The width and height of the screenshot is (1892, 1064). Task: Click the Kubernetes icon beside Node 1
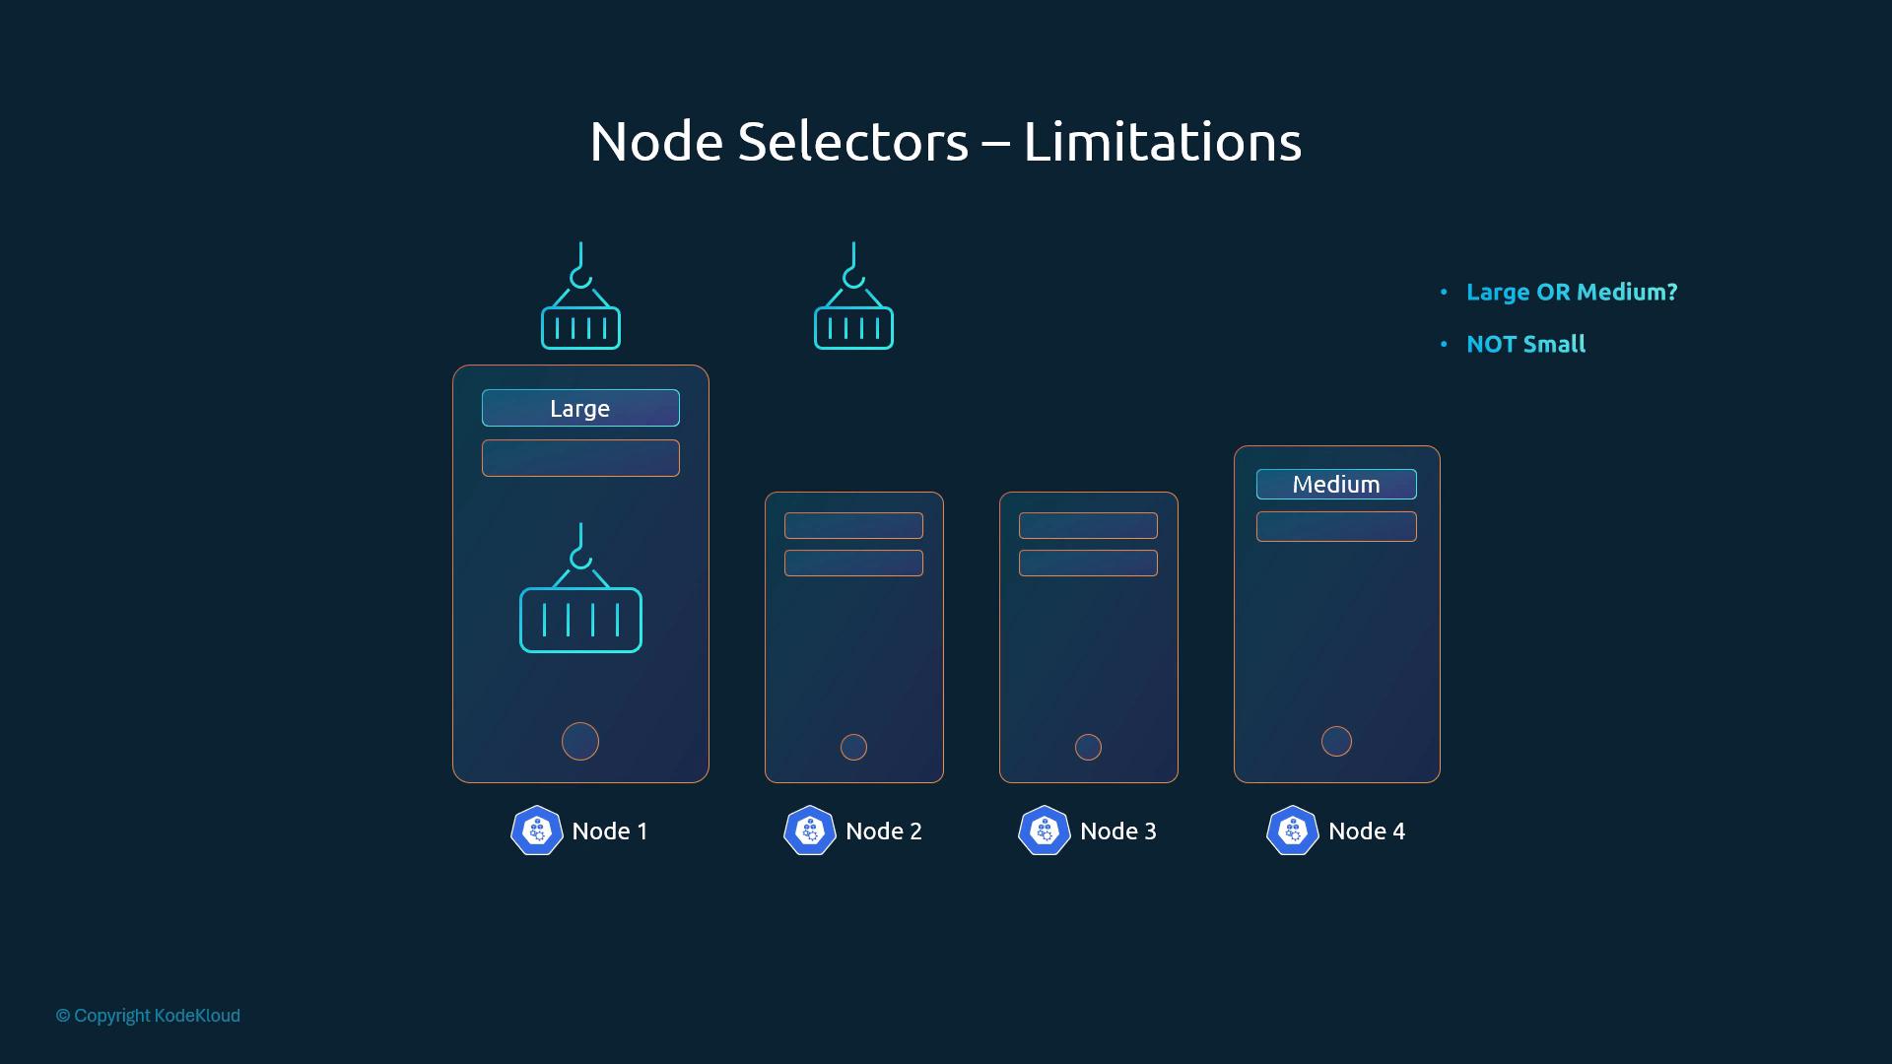[537, 831]
